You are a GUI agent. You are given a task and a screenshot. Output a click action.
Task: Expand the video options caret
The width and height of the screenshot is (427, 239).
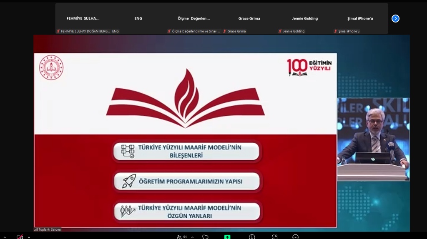click(x=29, y=237)
